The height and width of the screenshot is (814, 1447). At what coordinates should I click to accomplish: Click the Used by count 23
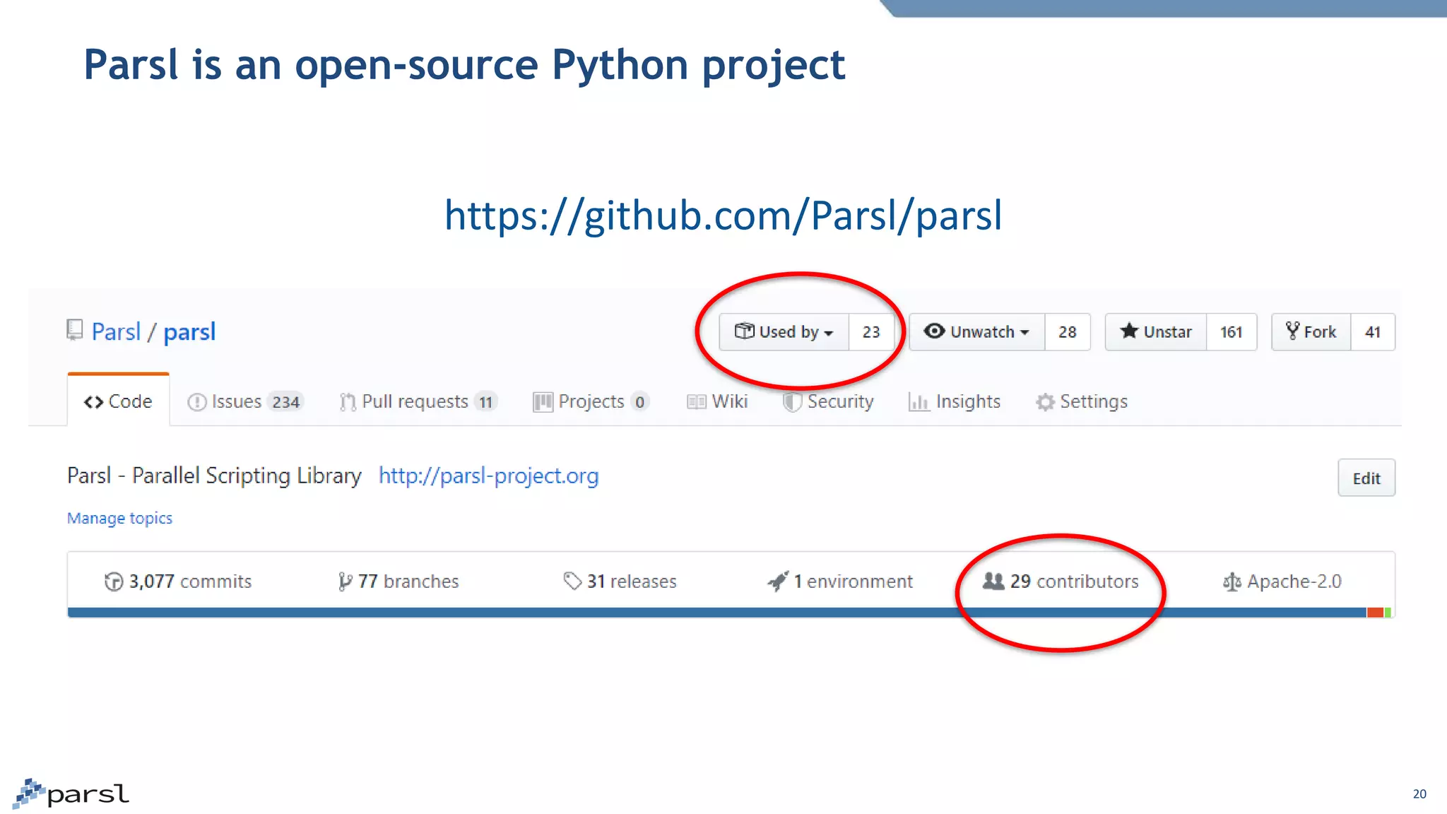(871, 332)
